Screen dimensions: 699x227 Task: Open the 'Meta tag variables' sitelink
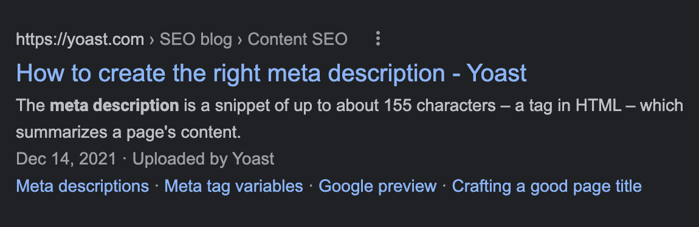click(x=233, y=186)
